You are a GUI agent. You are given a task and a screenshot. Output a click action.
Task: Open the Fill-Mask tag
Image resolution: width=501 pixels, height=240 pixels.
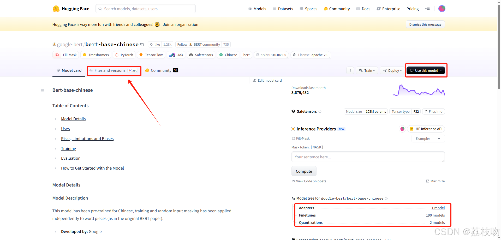66,55
